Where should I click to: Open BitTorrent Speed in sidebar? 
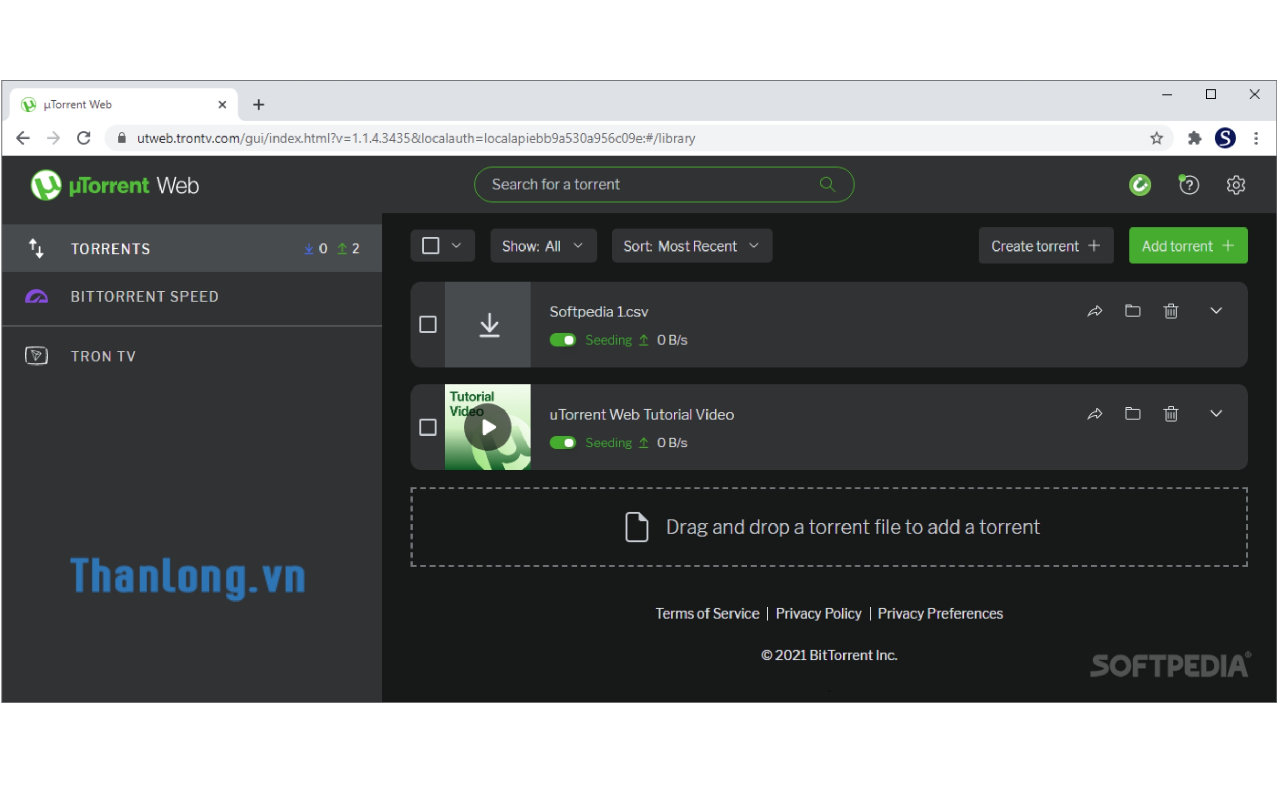[144, 296]
